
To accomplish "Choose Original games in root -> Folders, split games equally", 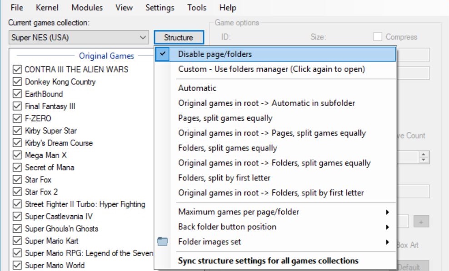I will (275, 163).
